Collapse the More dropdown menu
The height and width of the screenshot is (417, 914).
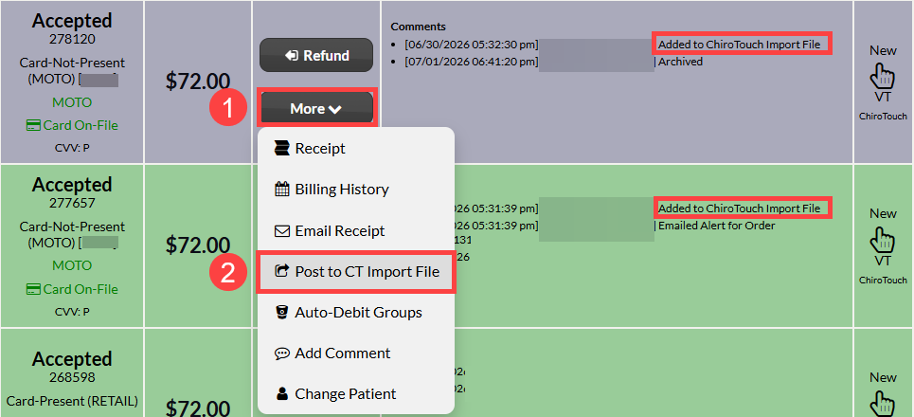(316, 108)
